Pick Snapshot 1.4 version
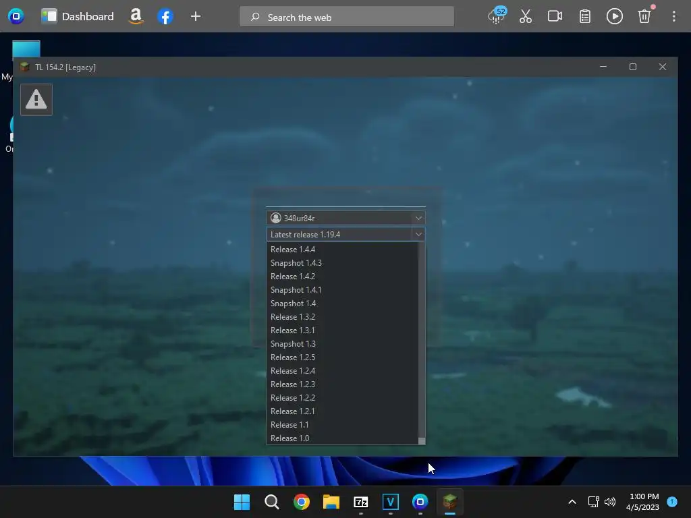Screen dimensions: 691x518 (x=342, y=304)
